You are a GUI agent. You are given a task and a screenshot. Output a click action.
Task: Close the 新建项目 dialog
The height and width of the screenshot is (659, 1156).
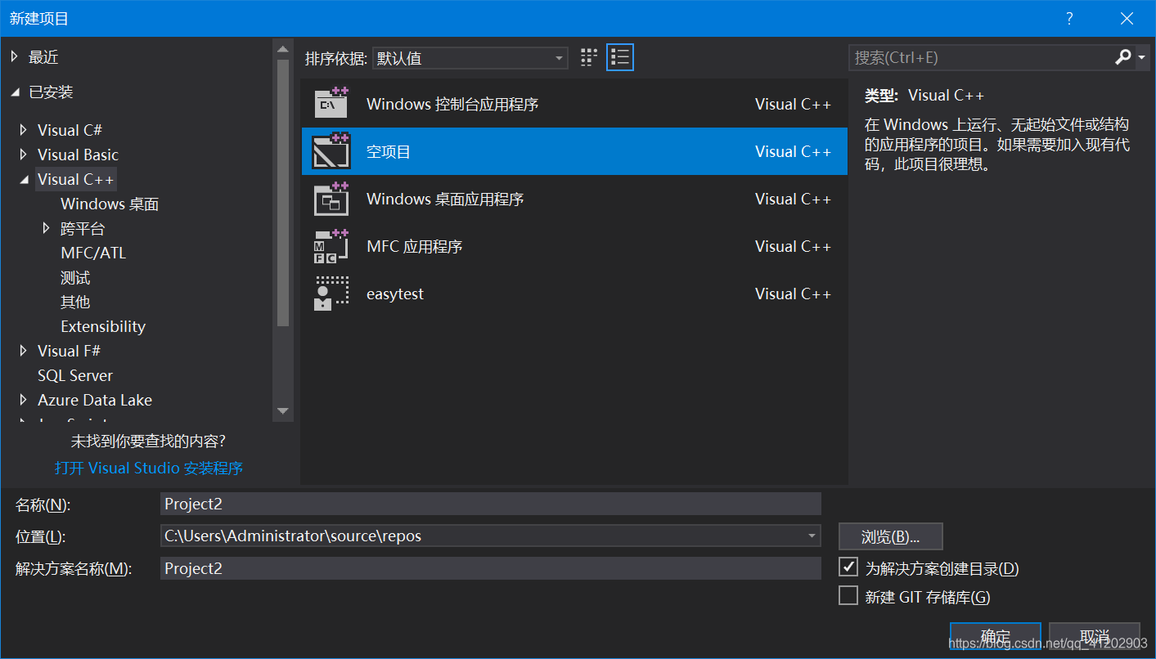click(x=1127, y=19)
